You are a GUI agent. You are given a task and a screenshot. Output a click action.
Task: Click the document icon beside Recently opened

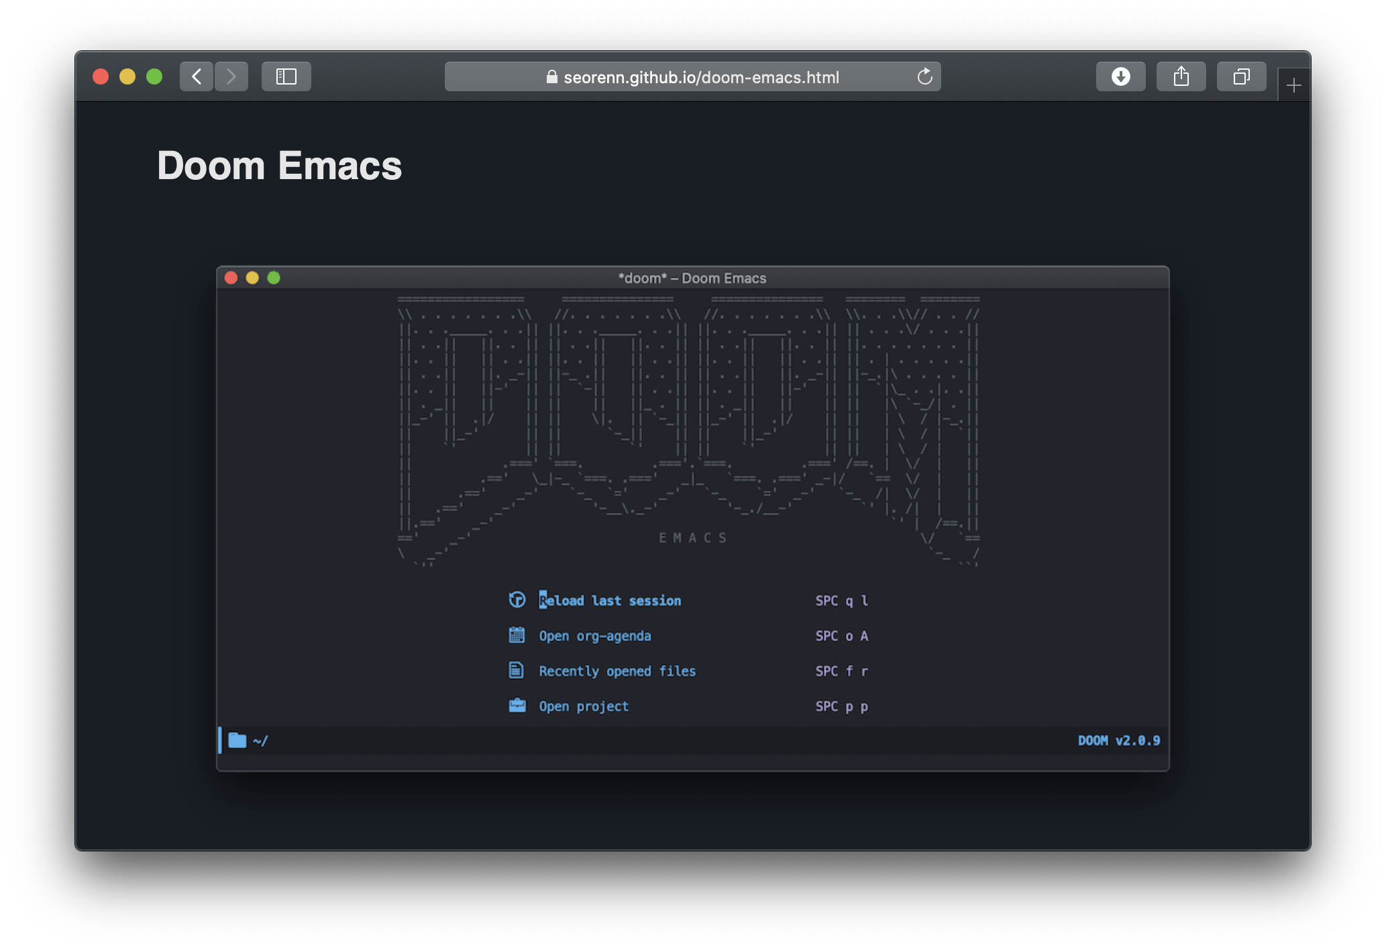pos(516,670)
